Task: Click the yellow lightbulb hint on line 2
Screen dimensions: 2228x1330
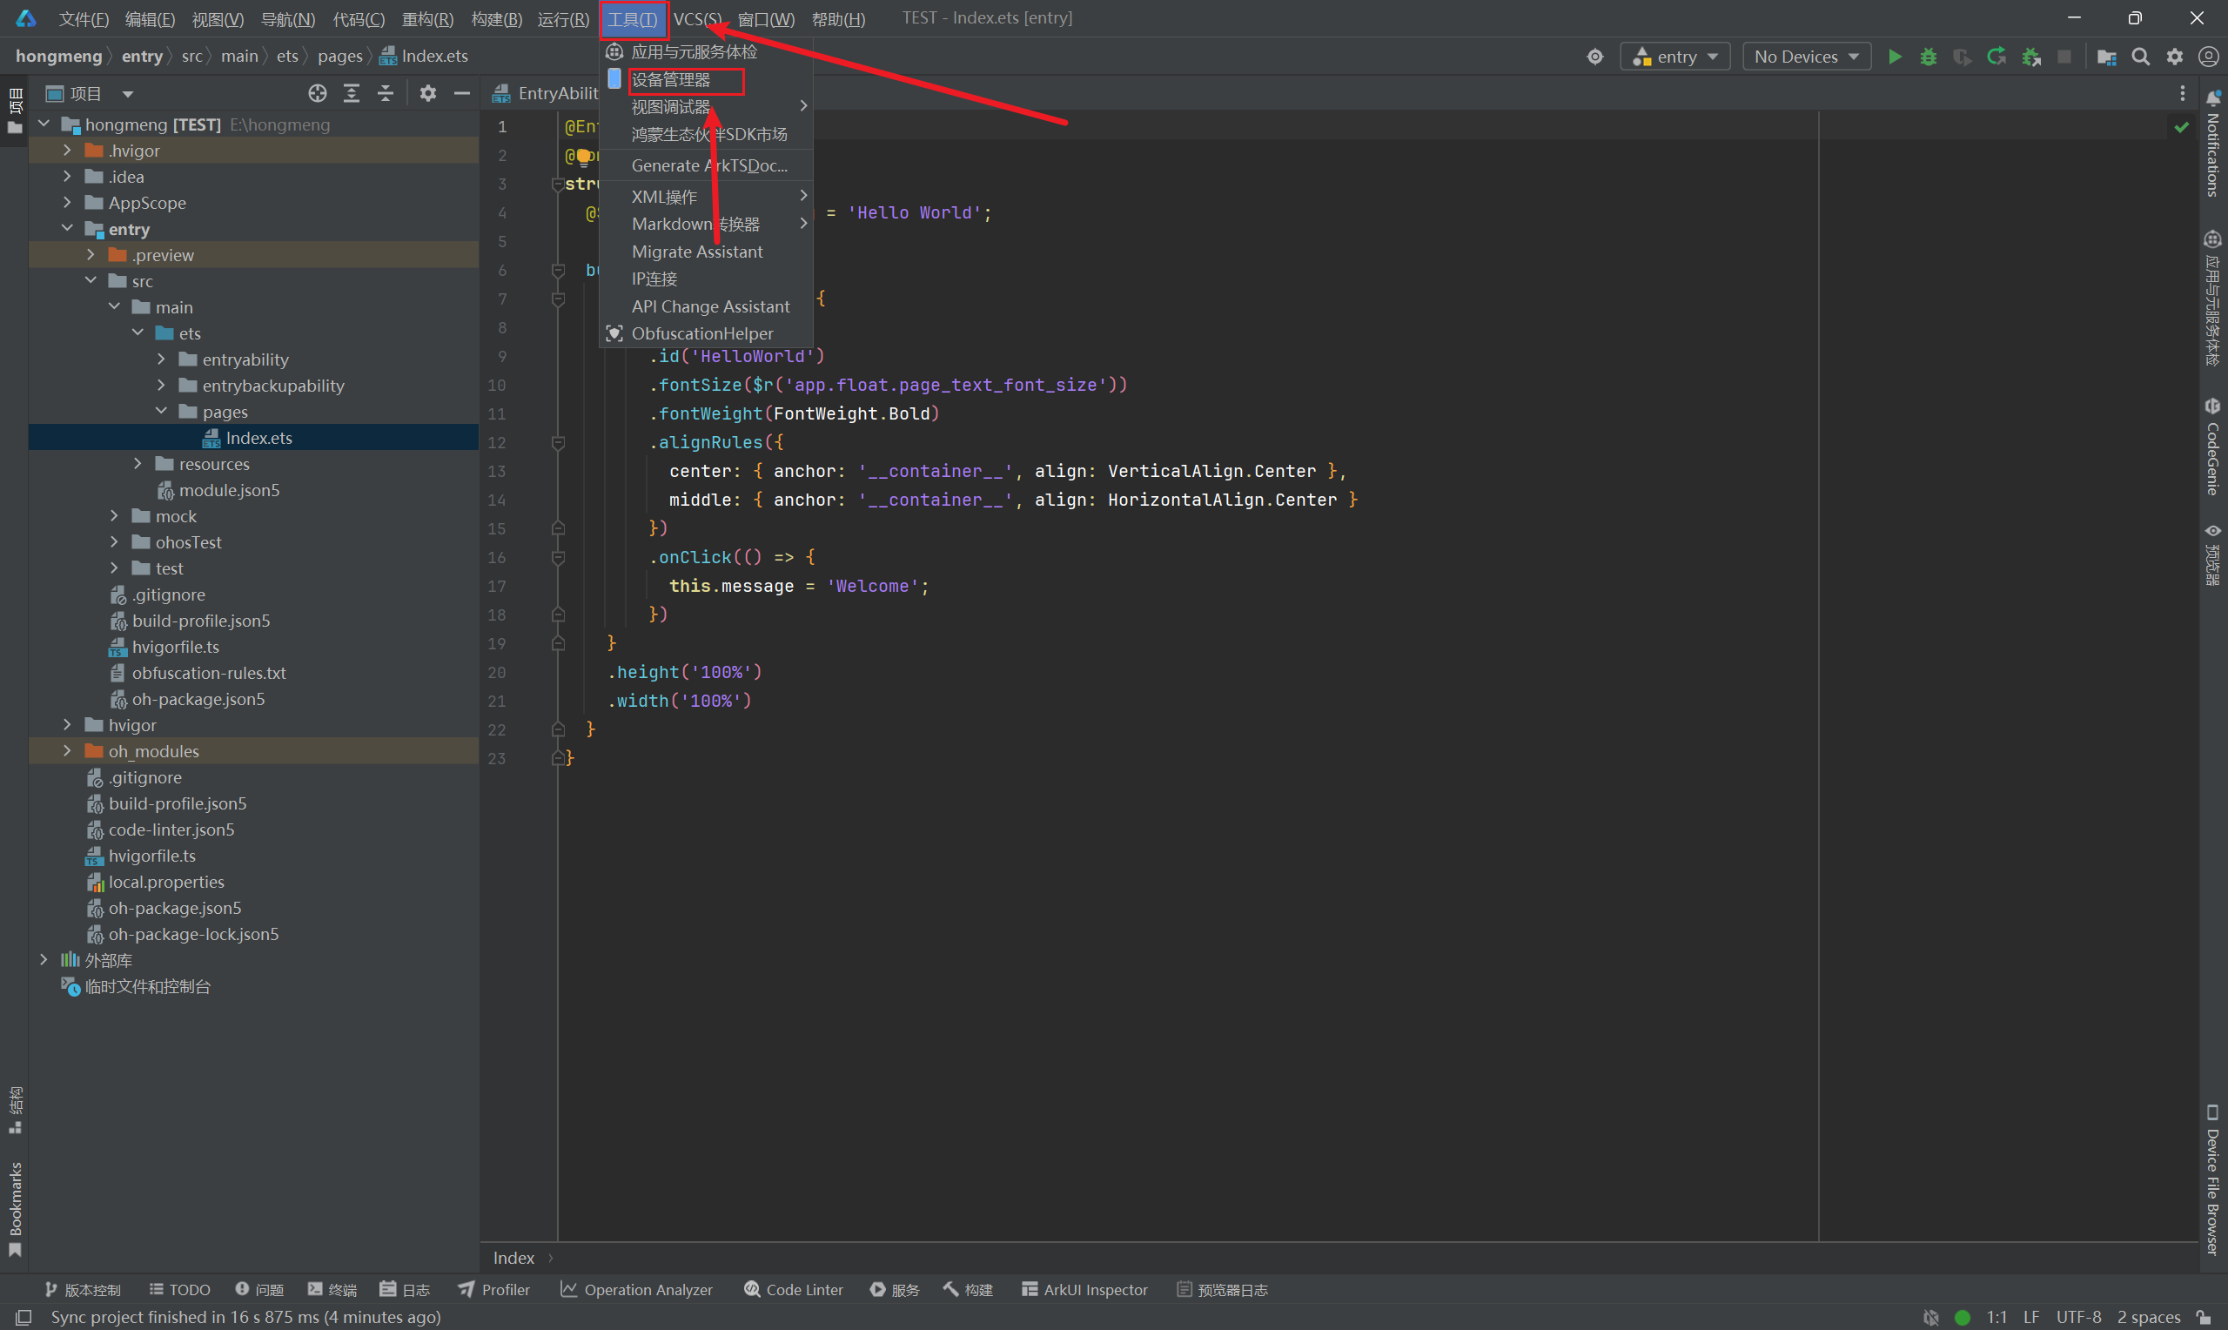Action: click(584, 156)
